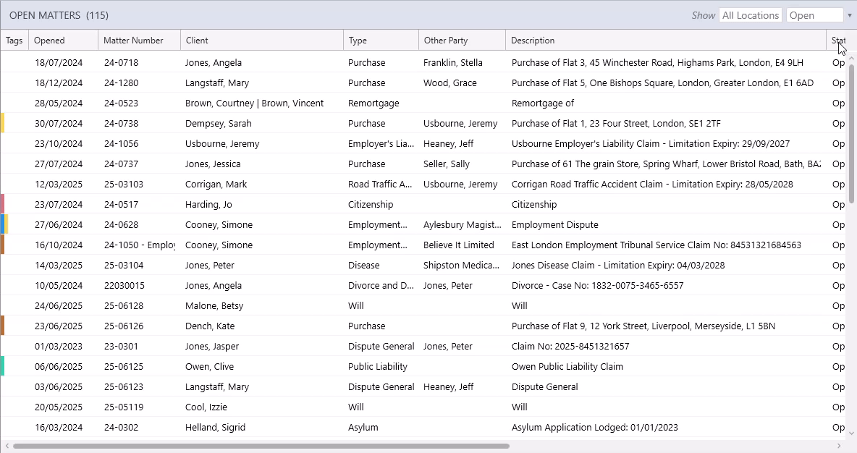Click the horizontal scrollbar thumb
The image size is (857, 453).
tap(261, 446)
